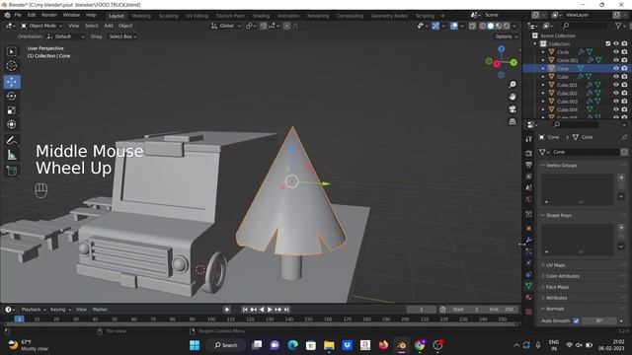The height and width of the screenshot is (355, 632).
Task: Open the Object Mode dropdown
Action: [x=41, y=26]
